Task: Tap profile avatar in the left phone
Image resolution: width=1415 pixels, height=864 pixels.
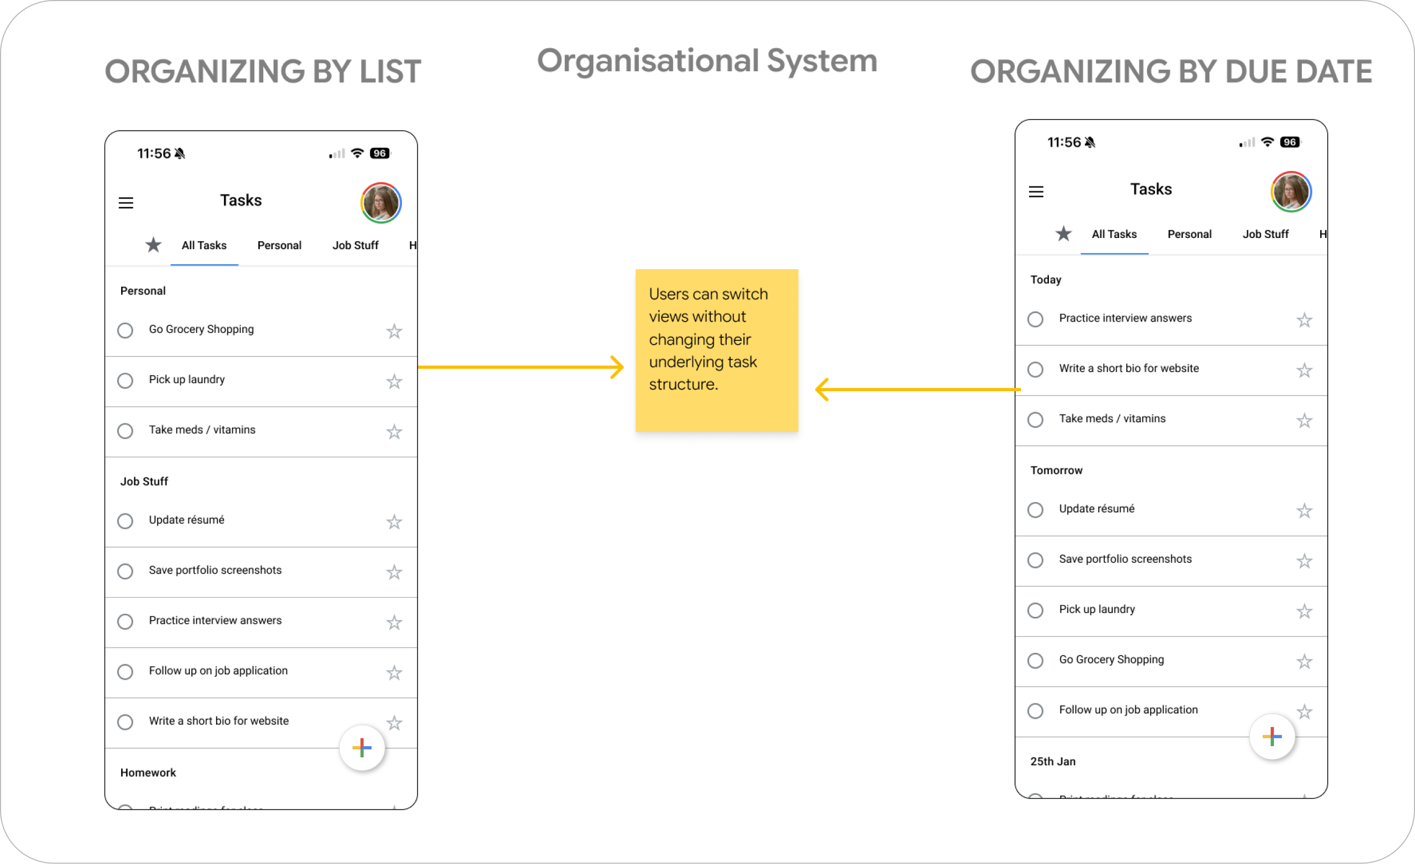Action: tap(381, 203)
